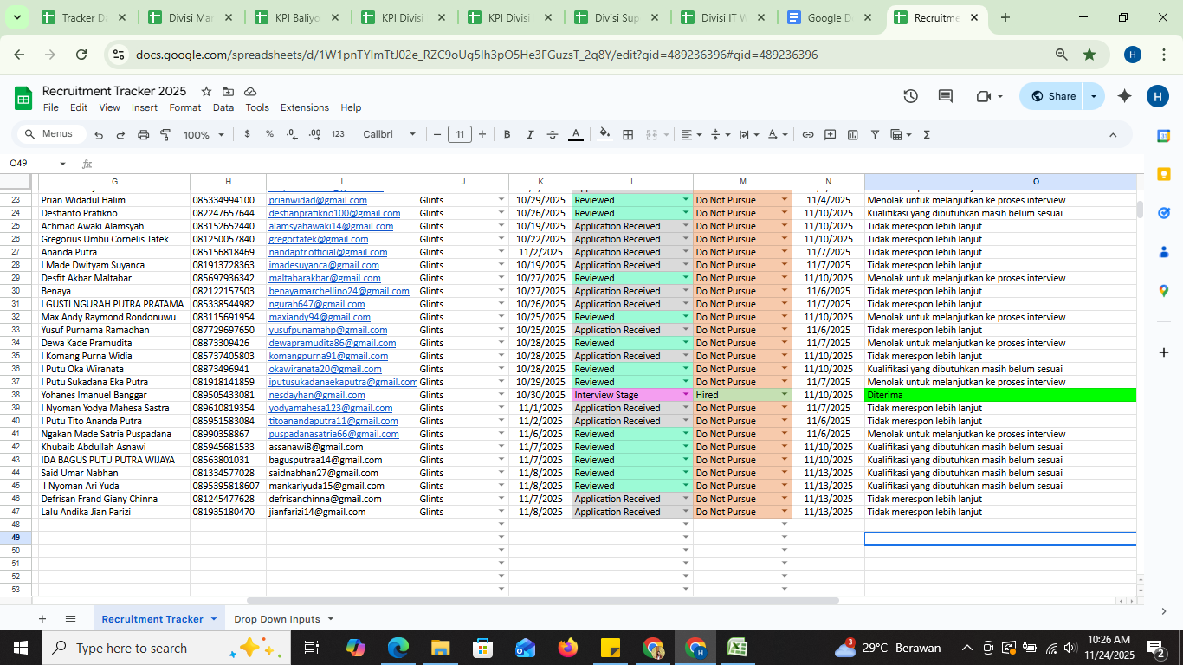Switch to Drop Down Inputs sheet tab
Screen dimensions: 1183x665
tap(276, 619)
